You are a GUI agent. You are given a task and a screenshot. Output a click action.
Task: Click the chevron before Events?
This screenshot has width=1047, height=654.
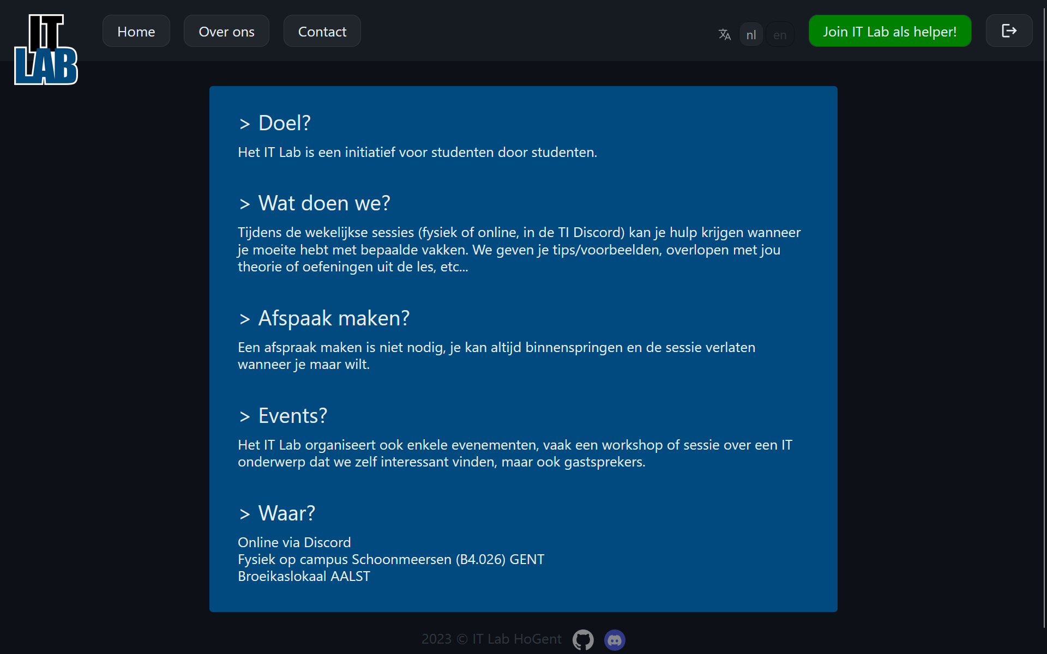(244, 417)
